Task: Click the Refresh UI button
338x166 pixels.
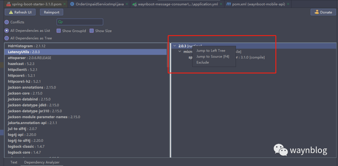Action: [20, 12]
